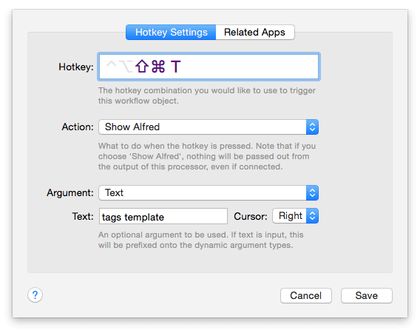Focus the Text field containing tags template

(163, 216)
